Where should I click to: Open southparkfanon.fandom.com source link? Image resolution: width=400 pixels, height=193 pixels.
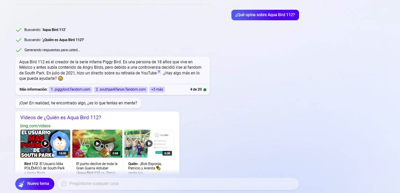pos(121,90)
